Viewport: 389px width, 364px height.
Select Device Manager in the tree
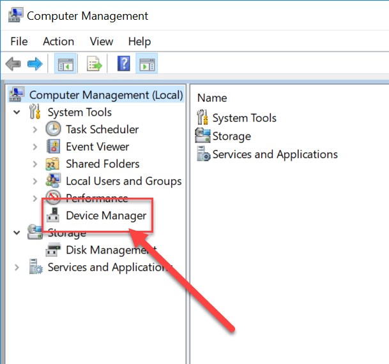[x=106, y=215]
